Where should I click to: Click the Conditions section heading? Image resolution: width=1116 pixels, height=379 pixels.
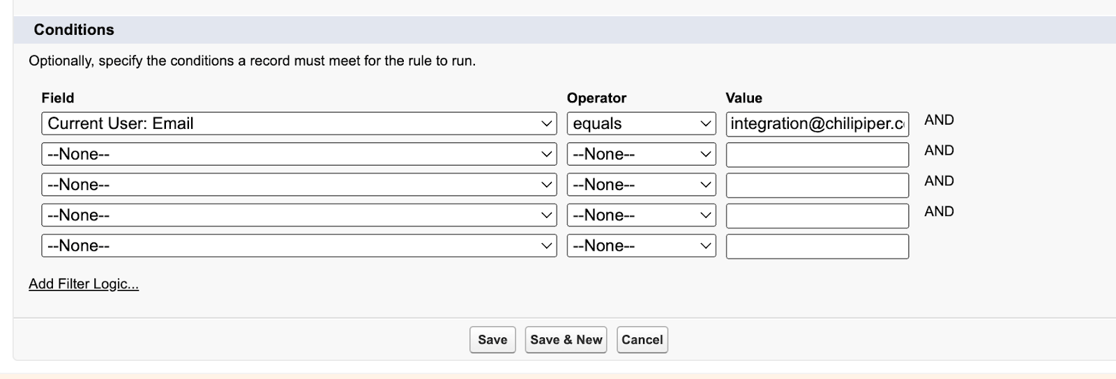pyautogui.click(x=74, y=30)
